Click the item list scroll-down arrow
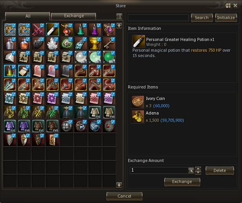The height and width of the screenshot is (203, 242). [119, 185]
